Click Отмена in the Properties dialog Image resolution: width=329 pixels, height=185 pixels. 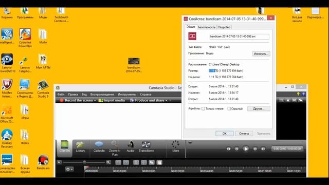coord(244,134)
